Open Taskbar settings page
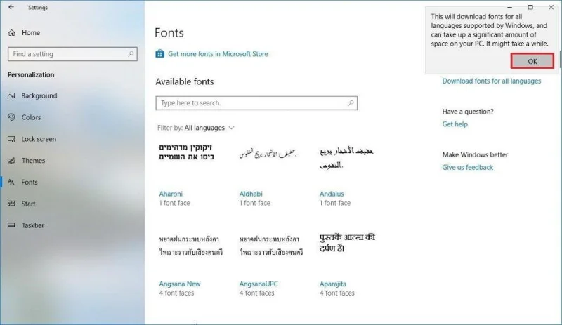The width and height of the screenshot is (562, 325). coord(33,225)
